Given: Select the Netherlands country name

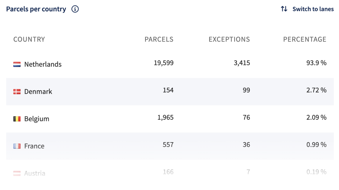Looking at the screenshot, I should coord(43,64).
